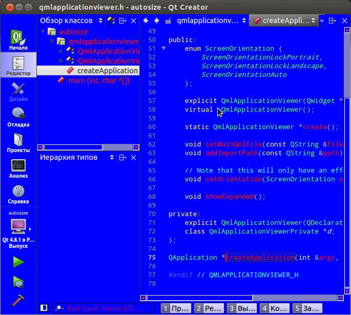Build project with the hammer icon

[18, 300]
